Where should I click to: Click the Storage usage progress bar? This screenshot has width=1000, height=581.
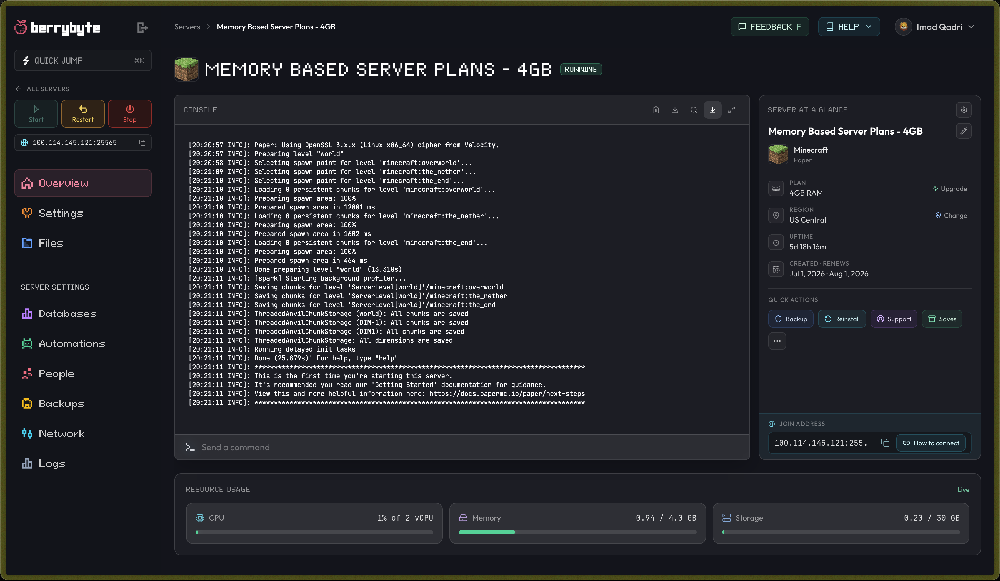(841, 532)
